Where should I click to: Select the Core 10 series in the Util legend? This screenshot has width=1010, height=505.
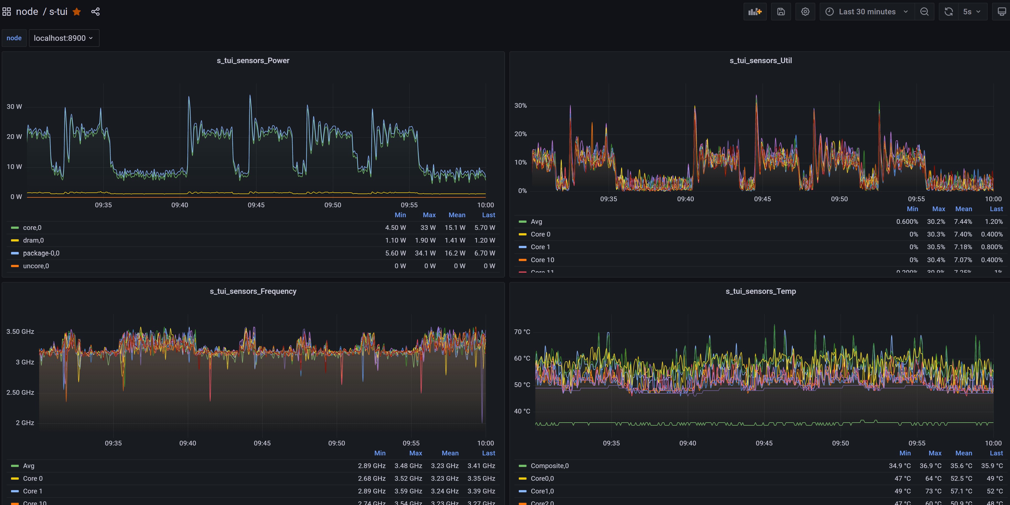(542, 260)
